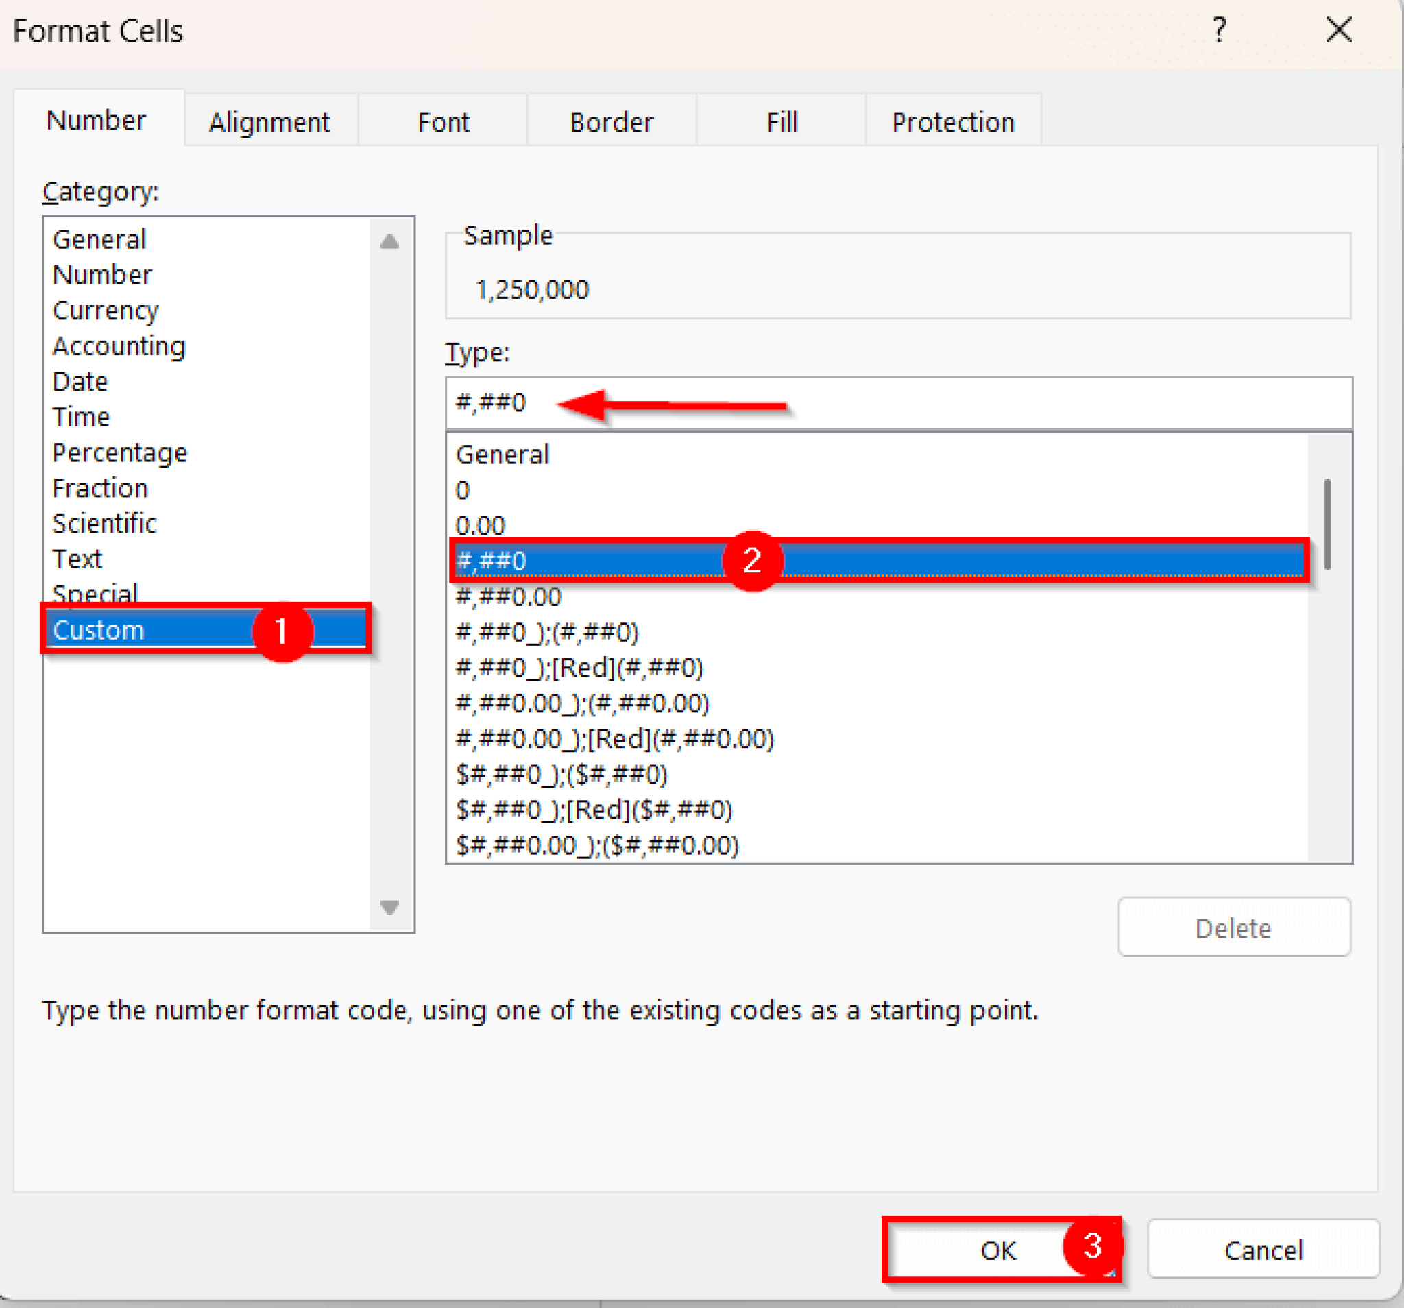Pick the Accounting category
Screen dimensions: 1404x1308
tap(119, 346)
